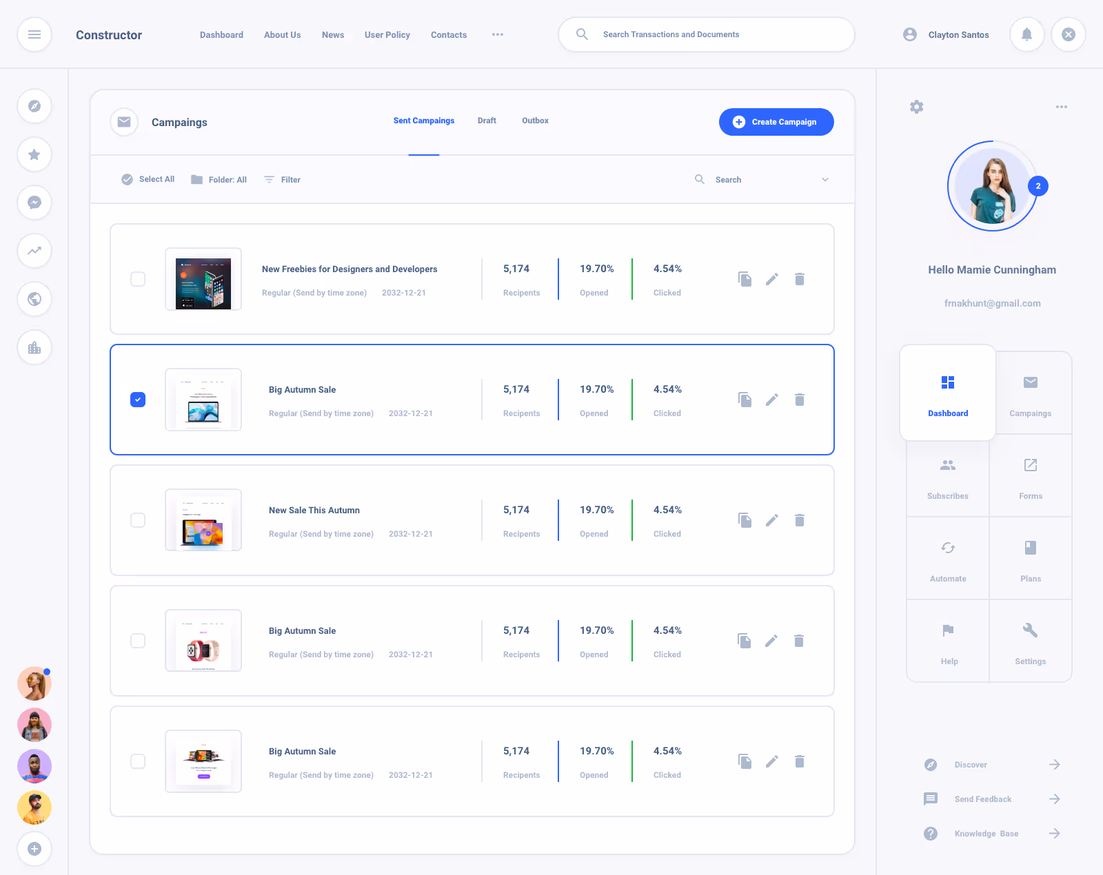Select the compass Discover icon in left sidebar

click(34, 106)
